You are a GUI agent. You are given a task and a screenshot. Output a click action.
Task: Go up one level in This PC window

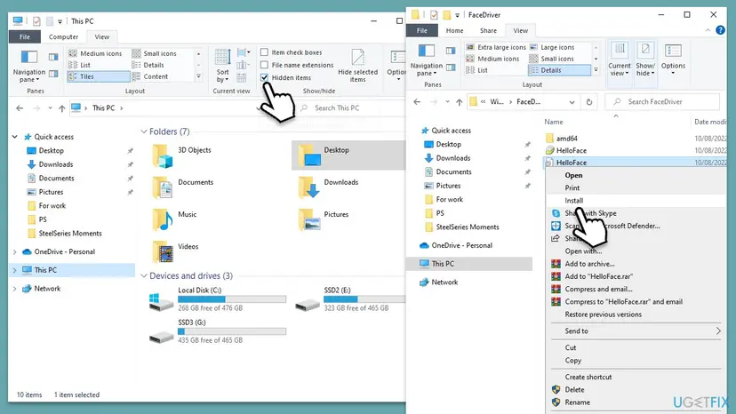click(62, 108)
